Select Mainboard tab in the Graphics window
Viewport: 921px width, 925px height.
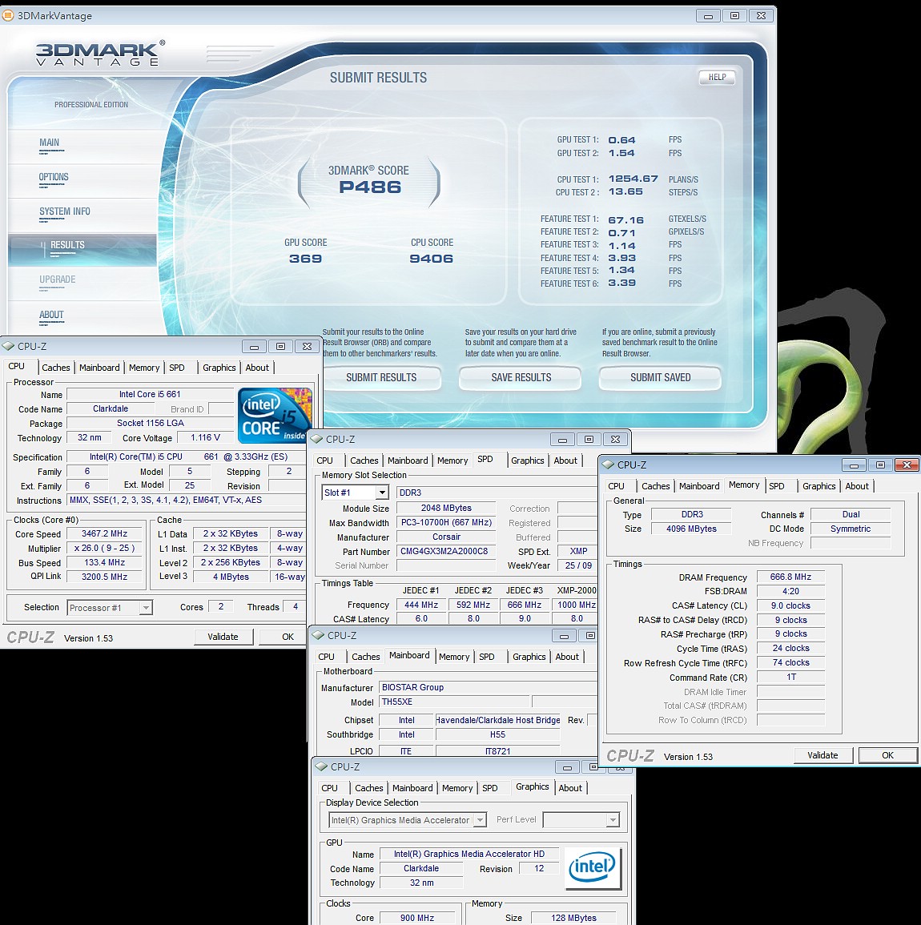tap(412, 788)
